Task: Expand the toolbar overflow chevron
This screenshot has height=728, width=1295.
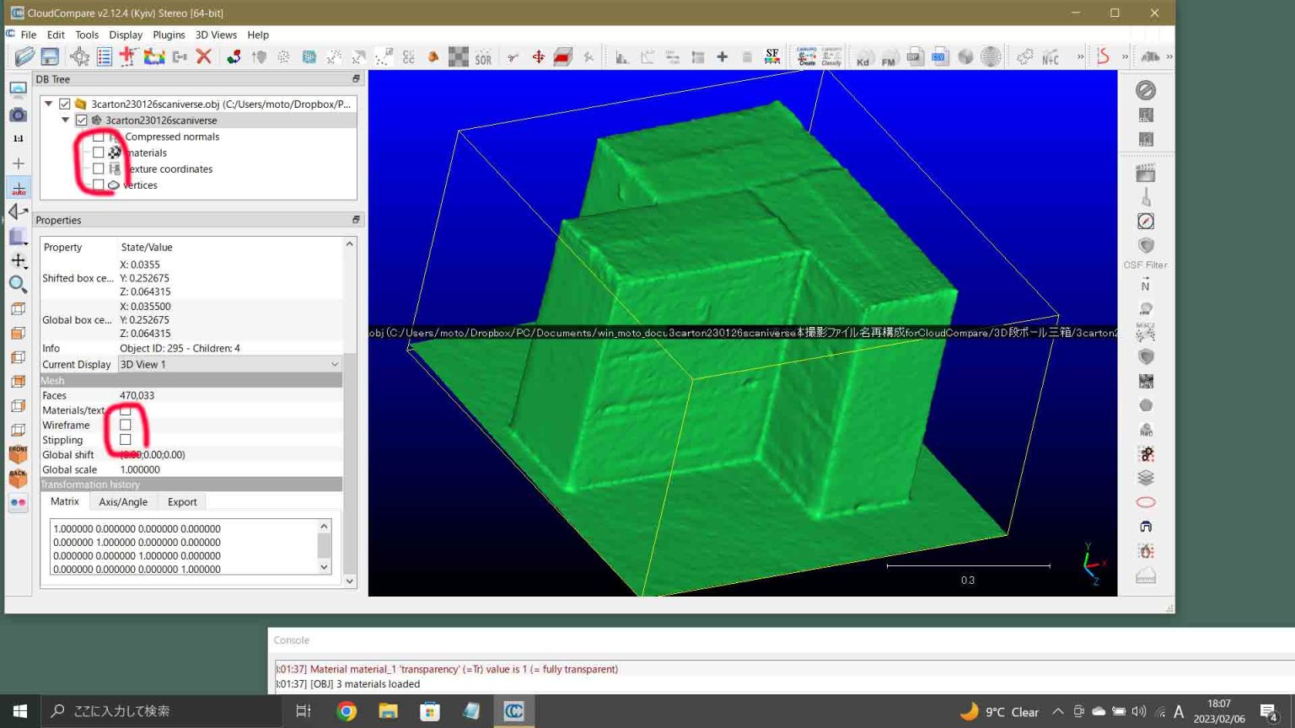Action: point(1079,56)
